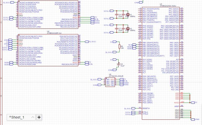Select MISO net flag on U6 PB1 pin
Screen dimensions: 202x125
[121, 83]
